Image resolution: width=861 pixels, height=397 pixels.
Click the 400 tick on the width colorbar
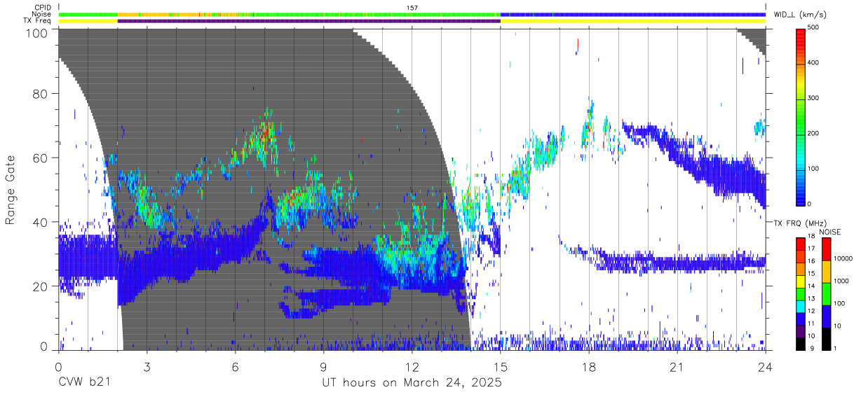pyautogui.click(x=814, y=62)
